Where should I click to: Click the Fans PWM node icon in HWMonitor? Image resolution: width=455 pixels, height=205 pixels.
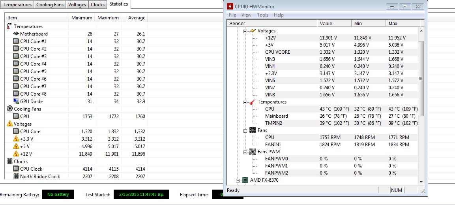point(253,152)
